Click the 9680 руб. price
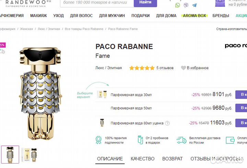Image resolution: width=247 pixels, height=168 pixels. tap(222, 108)
